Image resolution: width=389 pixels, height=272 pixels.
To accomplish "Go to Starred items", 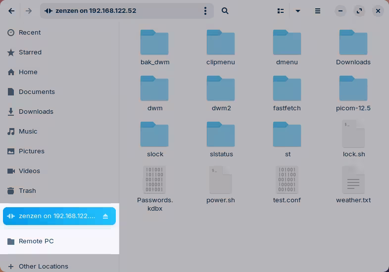I will [x=30, y=52].
